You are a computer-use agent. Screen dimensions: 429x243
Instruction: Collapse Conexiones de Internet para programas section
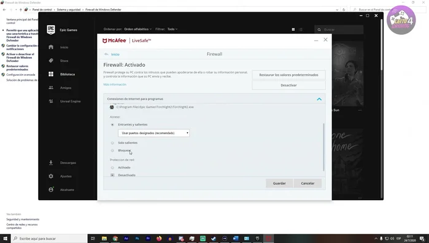coord(319,99)
